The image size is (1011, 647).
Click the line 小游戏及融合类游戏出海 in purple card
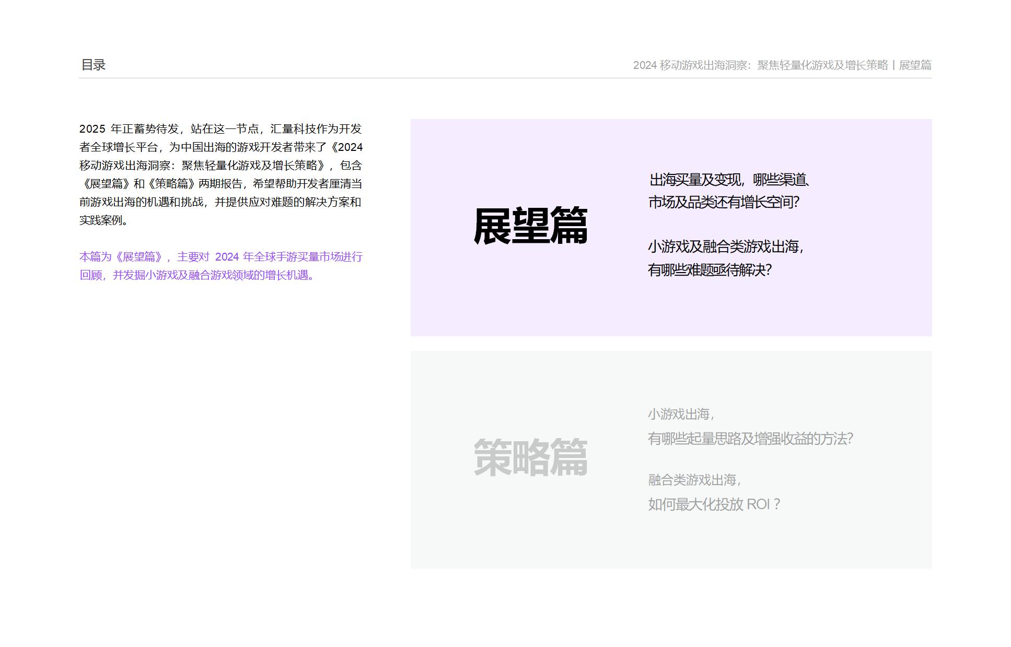pos(725,247)
